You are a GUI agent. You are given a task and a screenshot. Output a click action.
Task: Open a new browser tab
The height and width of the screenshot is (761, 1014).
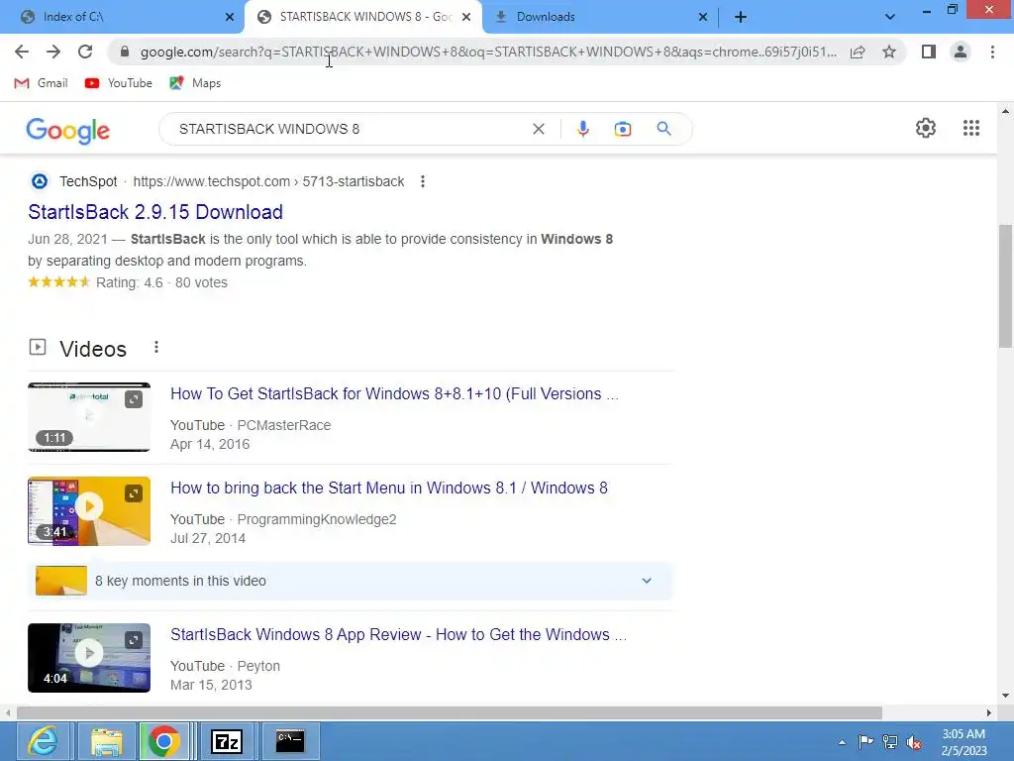(741, 17)
